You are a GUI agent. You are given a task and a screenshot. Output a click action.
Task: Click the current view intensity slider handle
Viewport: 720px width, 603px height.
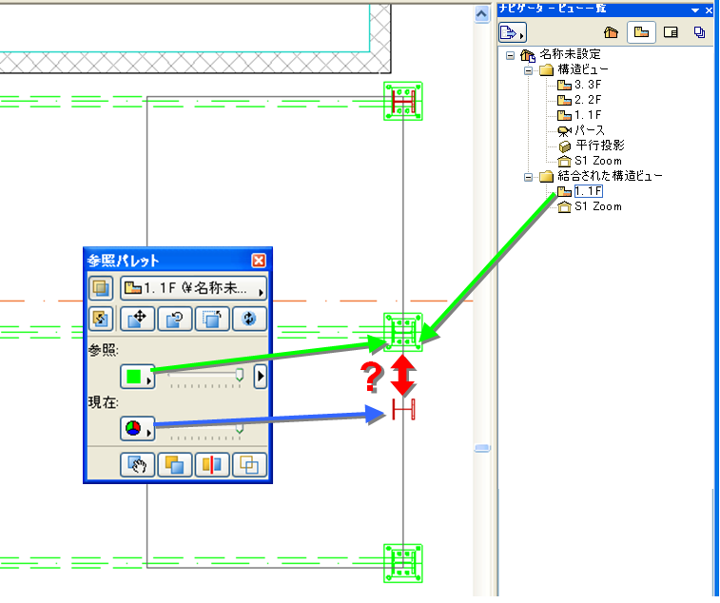(240, 429)
